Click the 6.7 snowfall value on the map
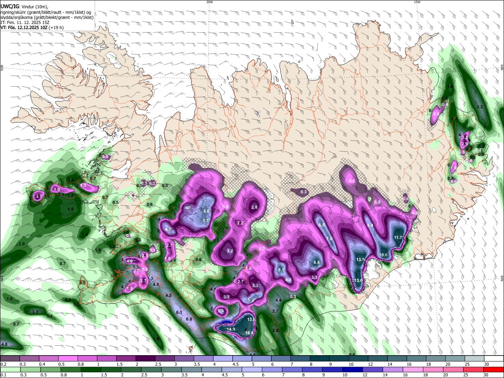The image size is (504, 378). coord(206,221)
